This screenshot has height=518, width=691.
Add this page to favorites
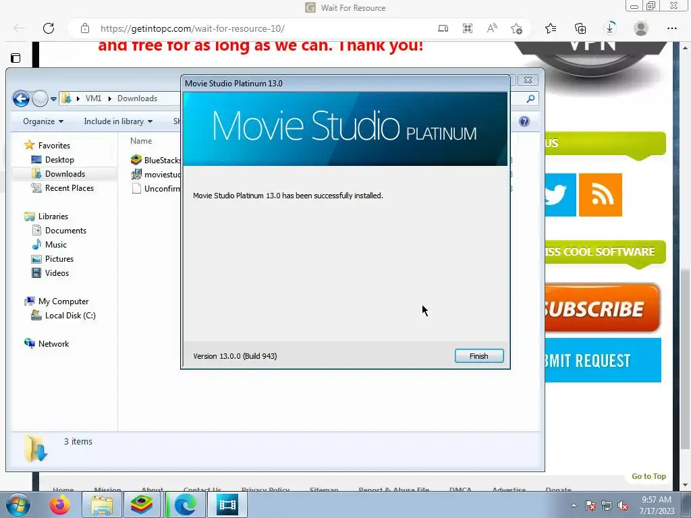tap(516, 28)
